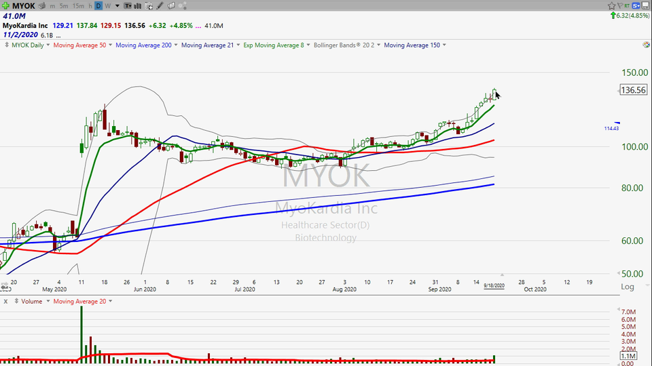The image size is (652, 366).
Task: Click the ellipsis after 6.1B
Action: pos(58,36)
